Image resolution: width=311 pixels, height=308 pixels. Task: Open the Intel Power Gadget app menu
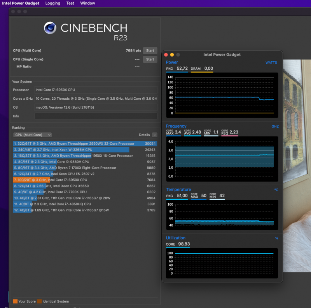tap(21, 3)
